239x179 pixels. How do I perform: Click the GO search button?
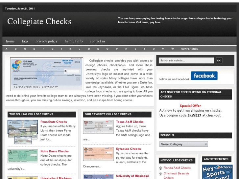pyautogui.click(x=219, y=60)
